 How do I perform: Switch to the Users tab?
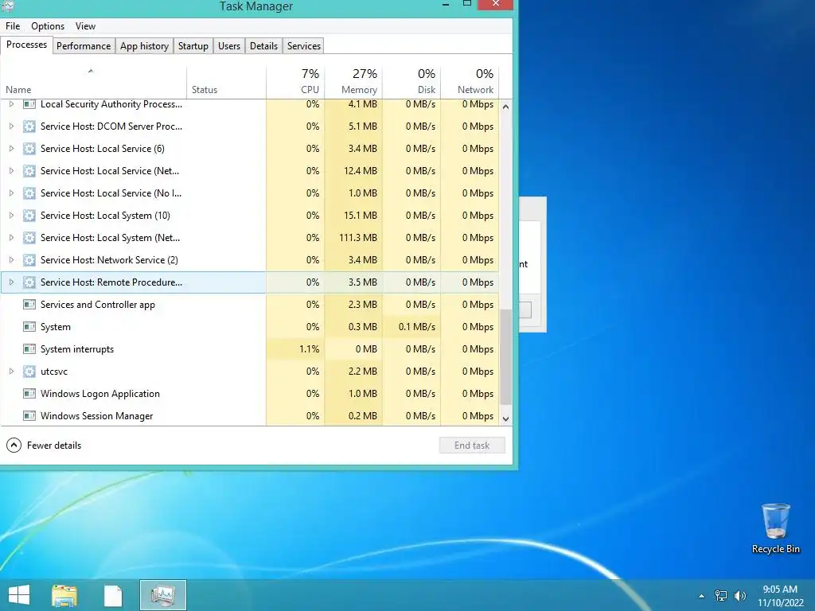click(x=229, y=45)
